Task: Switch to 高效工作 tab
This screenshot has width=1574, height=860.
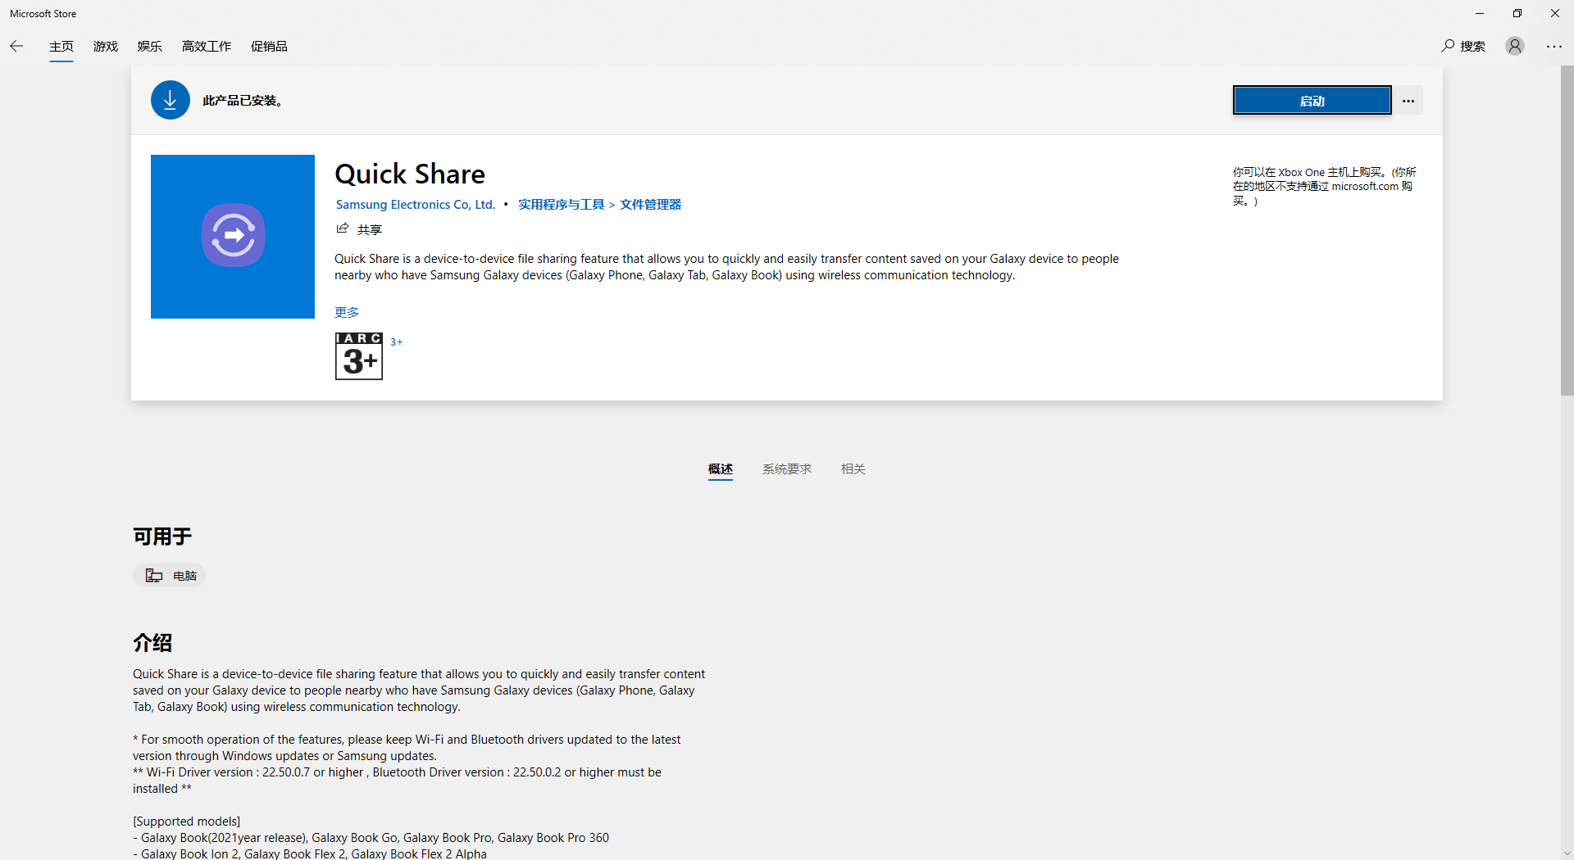Action: [207, 47]
